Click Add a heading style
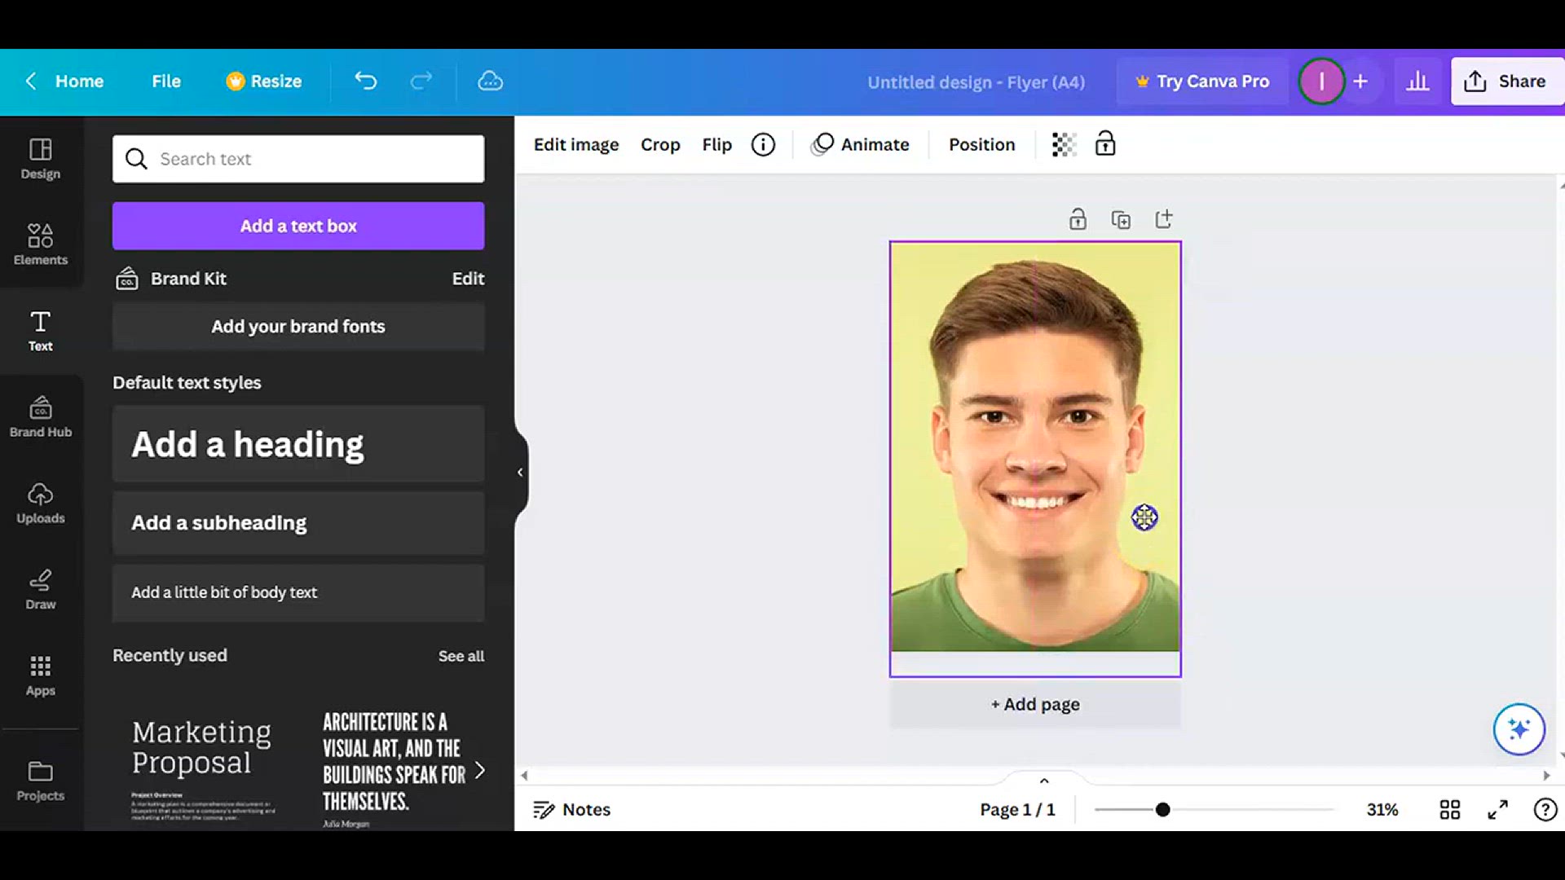 click(298, 444)
